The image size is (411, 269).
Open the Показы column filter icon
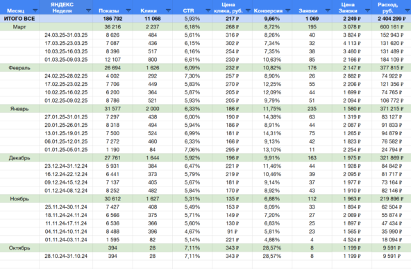[128, 10]
